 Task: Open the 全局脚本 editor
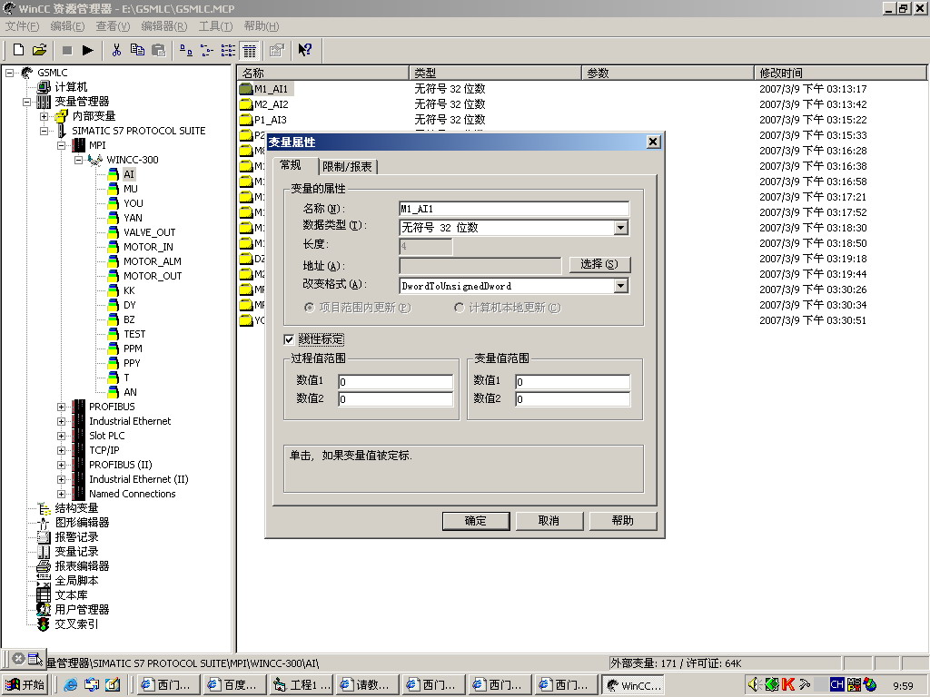click(76, 580)
